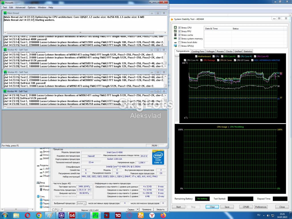Toggle CPU Package graph checkbox

[x=201, y=60]
